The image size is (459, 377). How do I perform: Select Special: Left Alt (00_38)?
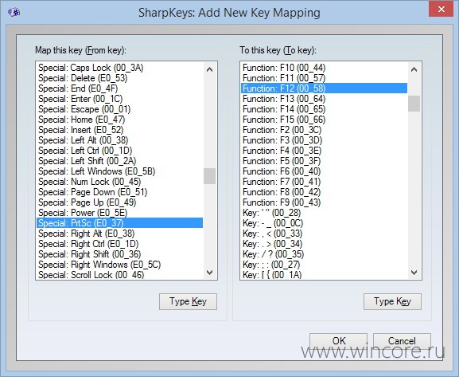119,140
